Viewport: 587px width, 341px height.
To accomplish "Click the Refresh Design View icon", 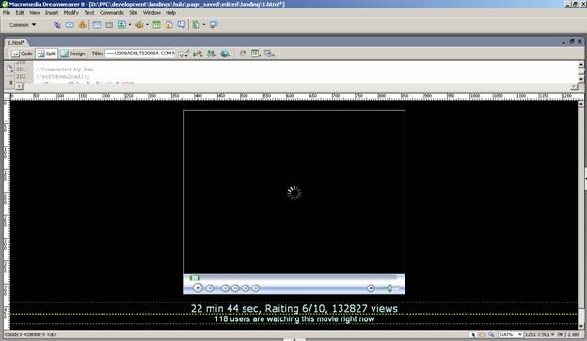I will coord(243,54).
